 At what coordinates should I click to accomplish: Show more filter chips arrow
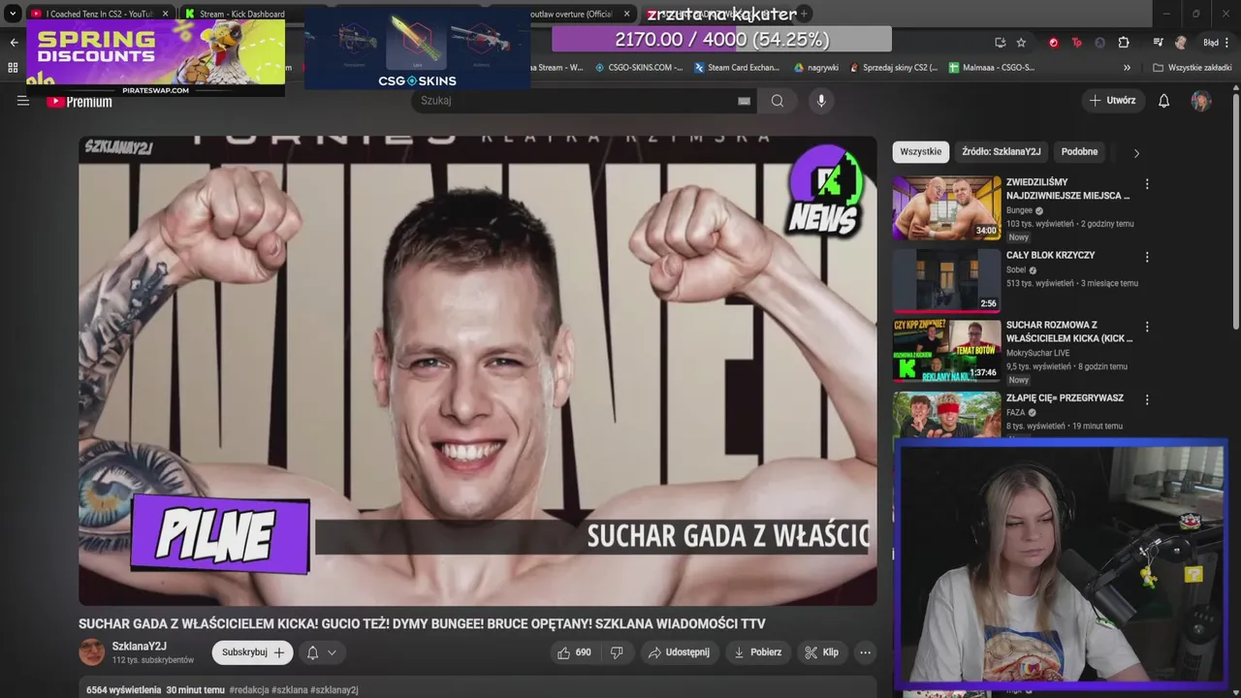point(1136,152)
